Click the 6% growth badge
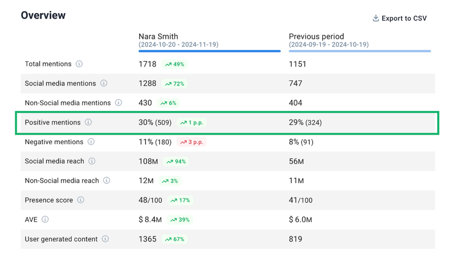Screen dimensions: 451x264 pyautogui.click(x=168, y=103)
